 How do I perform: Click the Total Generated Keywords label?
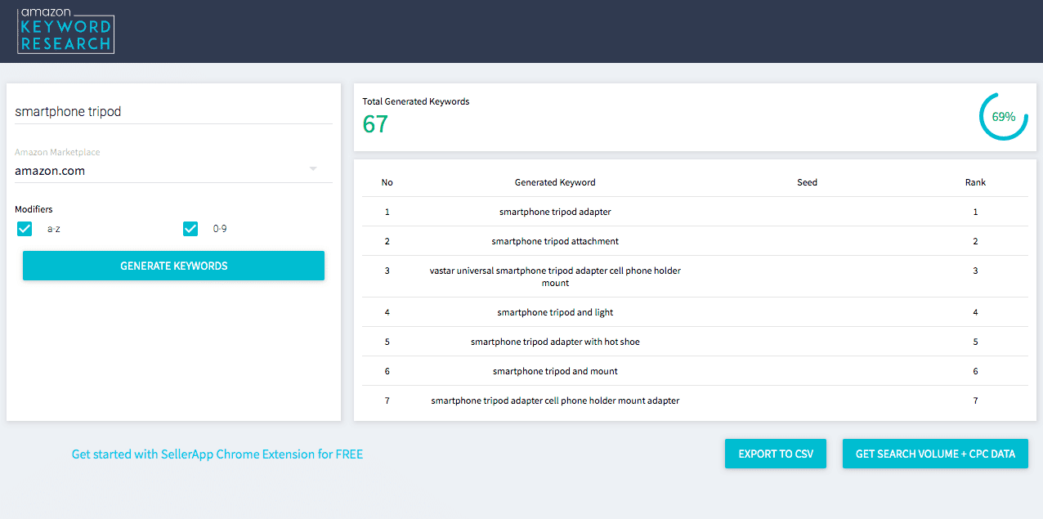[416, 101]
